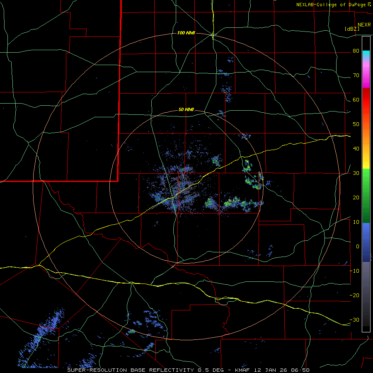Click the 50 value on the dBZ scale

(356, 124)
